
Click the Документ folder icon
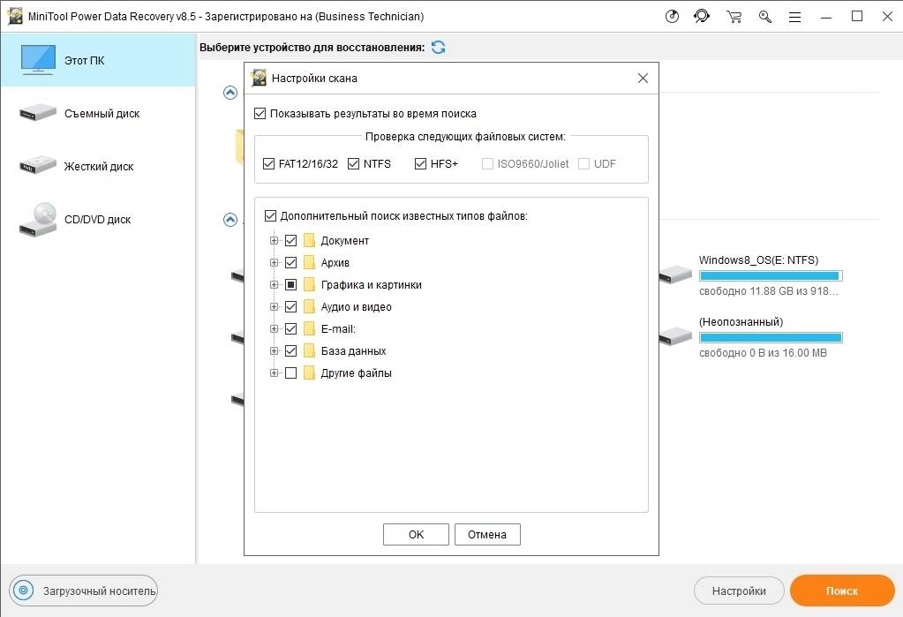coord(310,240)
